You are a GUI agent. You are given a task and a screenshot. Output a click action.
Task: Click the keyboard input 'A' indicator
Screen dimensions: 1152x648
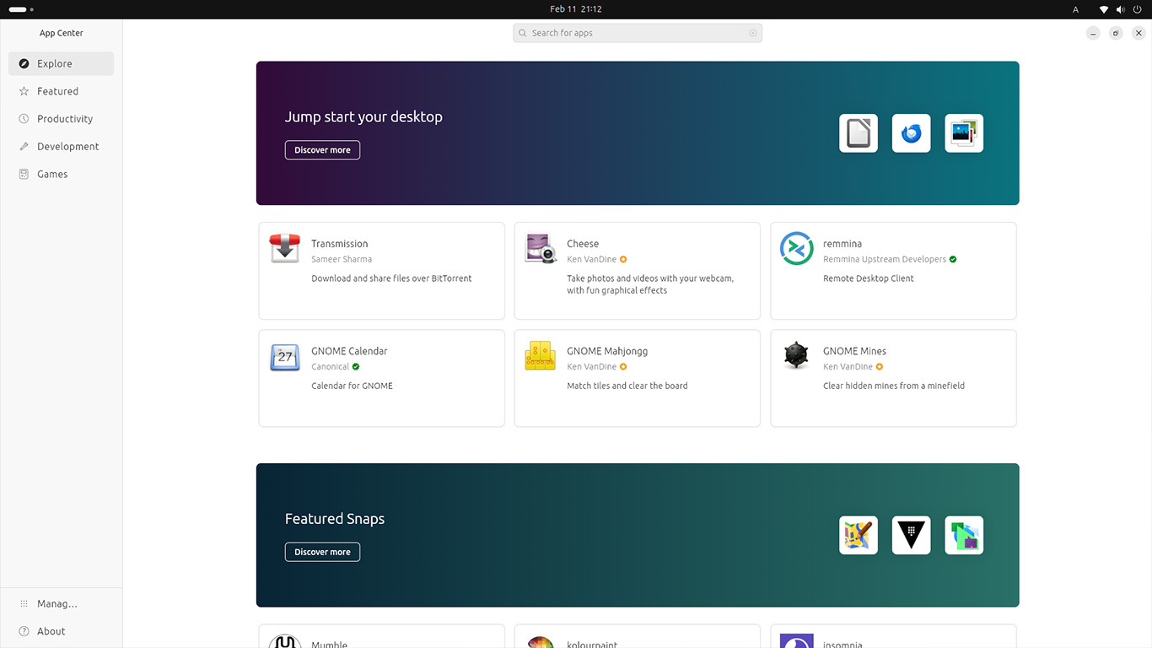(x=1075, y=9)
